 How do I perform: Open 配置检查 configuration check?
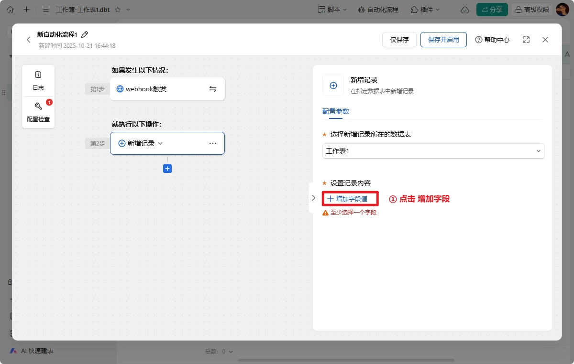(38, 112)
